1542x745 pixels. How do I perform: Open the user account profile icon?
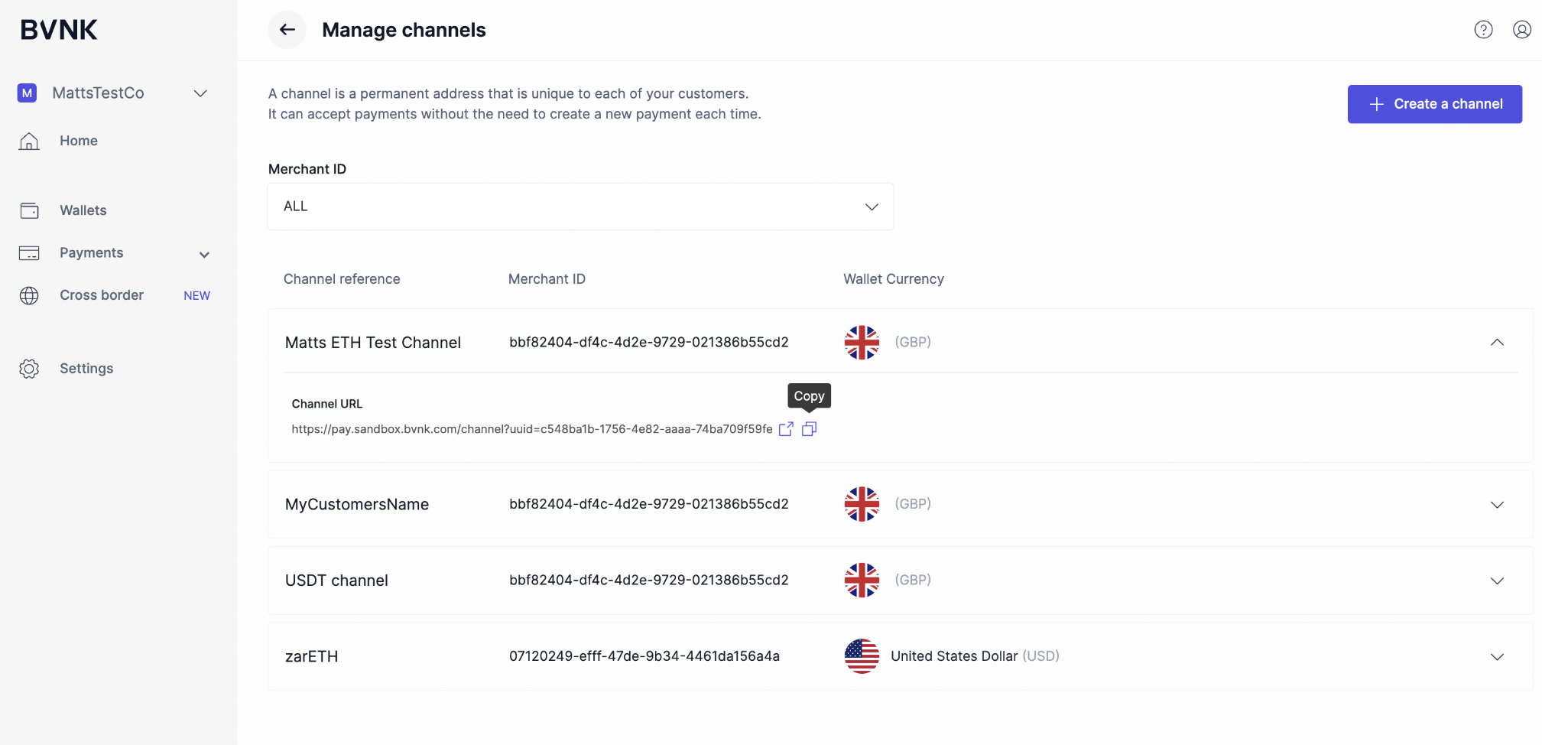(x=1521, y=30)
